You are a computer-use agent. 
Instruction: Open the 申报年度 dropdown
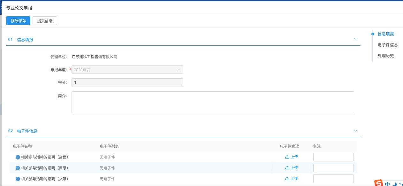click(127, 70)
